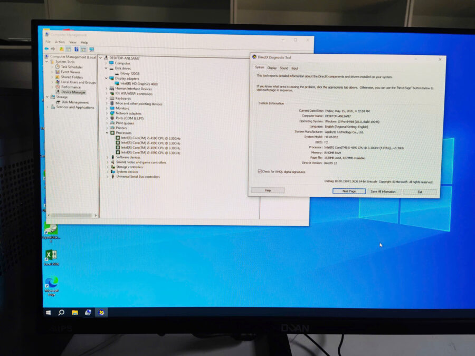Switch to DirectX Diagnostic Tool taskbar icon
The height and width of the screenshot is (356, 475).
click(x=101, y=312)
